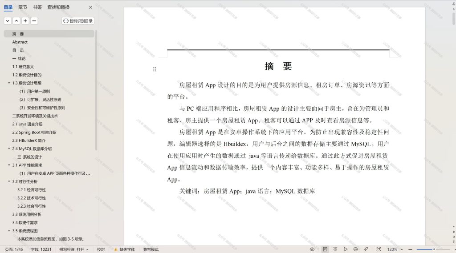Switch to web layout globe icon
The image size is (456, 253).
point(355,249)
